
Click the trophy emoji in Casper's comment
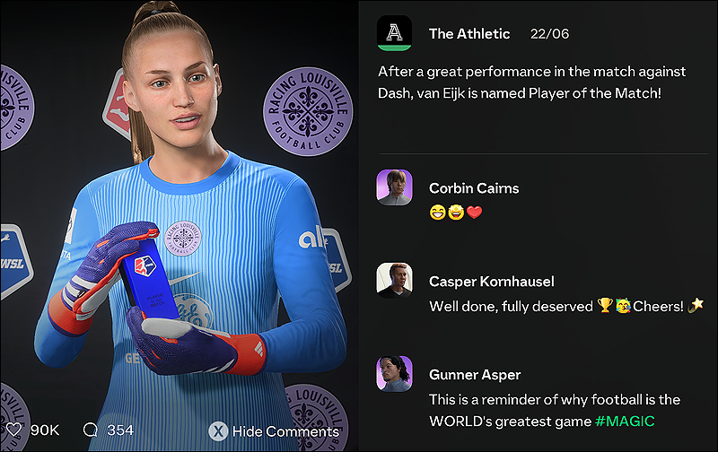[605, 305]
